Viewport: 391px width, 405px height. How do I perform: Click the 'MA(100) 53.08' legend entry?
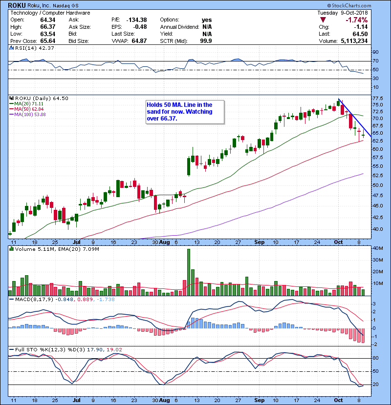coord(30,114)
